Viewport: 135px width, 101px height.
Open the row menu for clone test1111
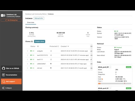(28, 59)
